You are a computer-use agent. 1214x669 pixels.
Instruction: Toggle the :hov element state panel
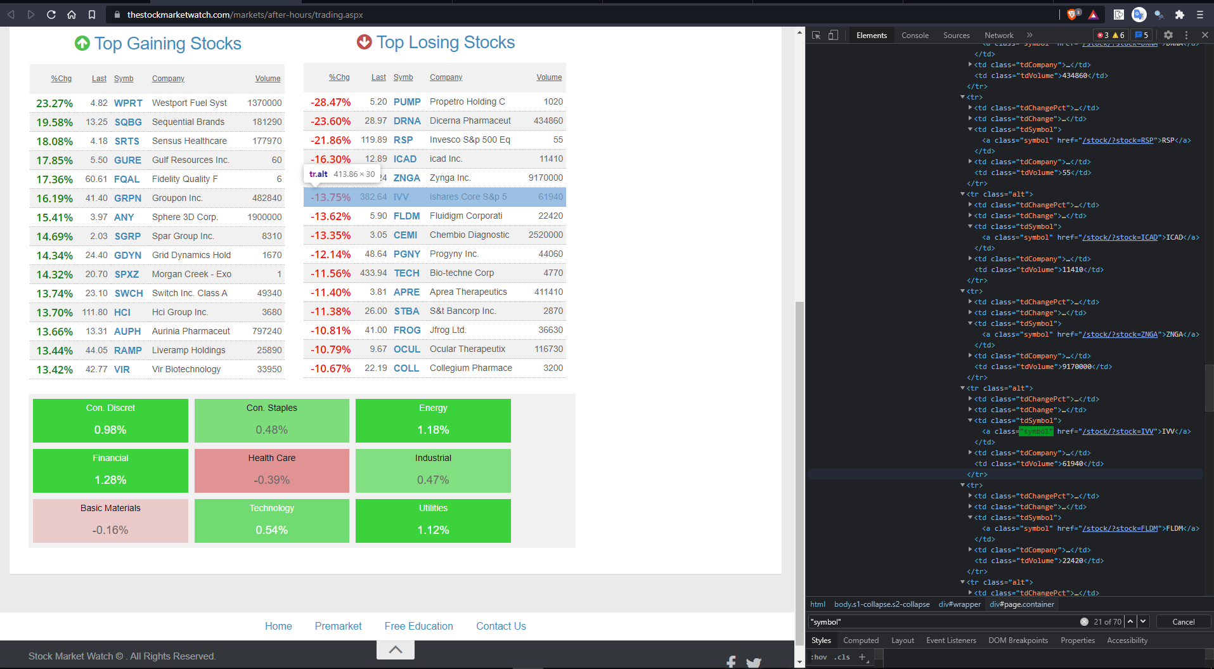[819, 657]
